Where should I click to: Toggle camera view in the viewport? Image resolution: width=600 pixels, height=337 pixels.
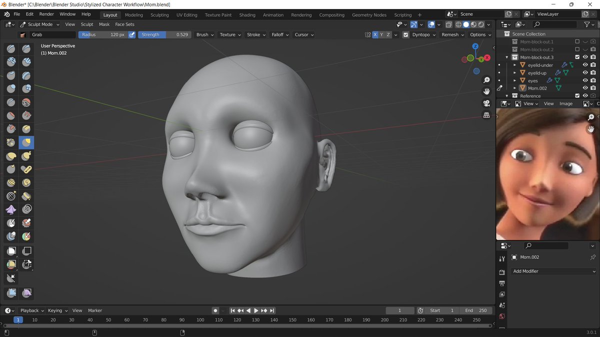[486, 103]
